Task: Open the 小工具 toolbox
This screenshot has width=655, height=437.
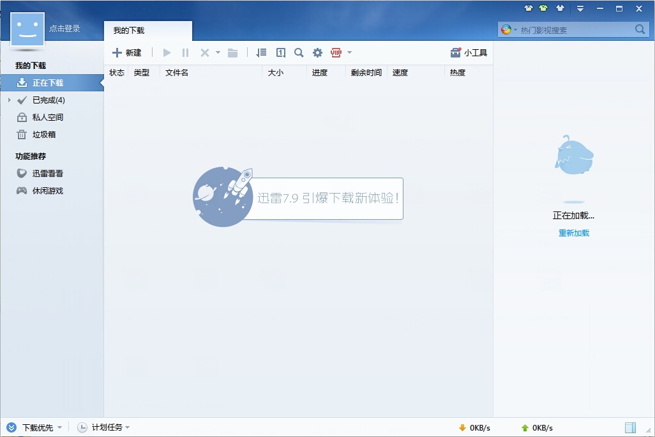Action: [469, 52]
